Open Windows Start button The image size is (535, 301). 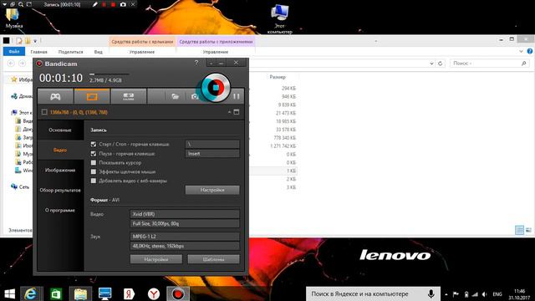point(9,293)
